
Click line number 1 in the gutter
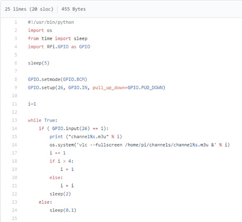point(16,22)
